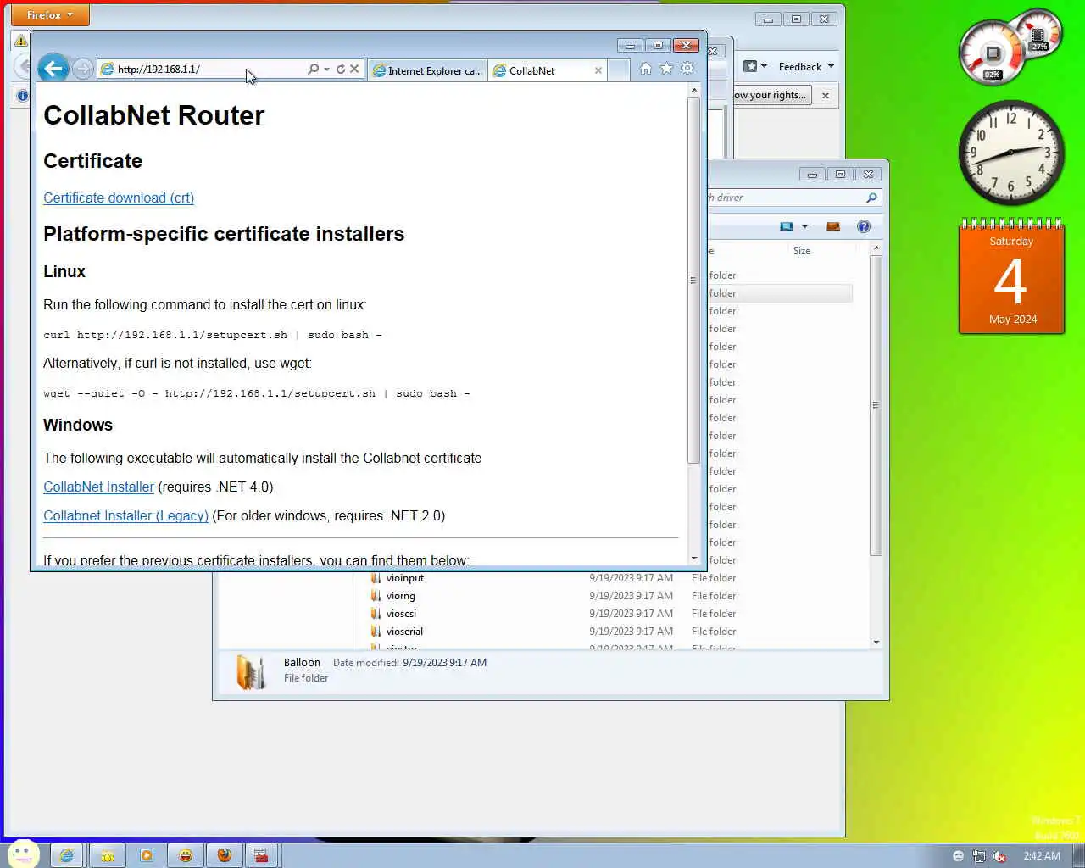Open IE Tools gear menu
Screen dimensions: 1085x868
(687, 69)
